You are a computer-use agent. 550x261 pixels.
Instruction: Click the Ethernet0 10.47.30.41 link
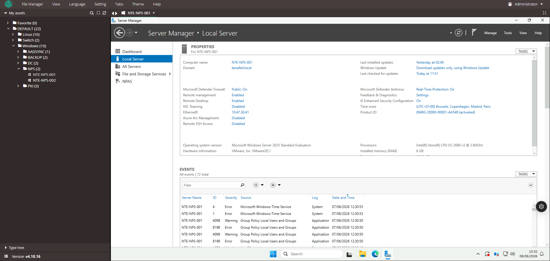pyautogui.click(x=240, y=112)
